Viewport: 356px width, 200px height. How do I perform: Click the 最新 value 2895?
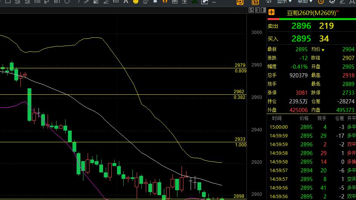[301, 49]
